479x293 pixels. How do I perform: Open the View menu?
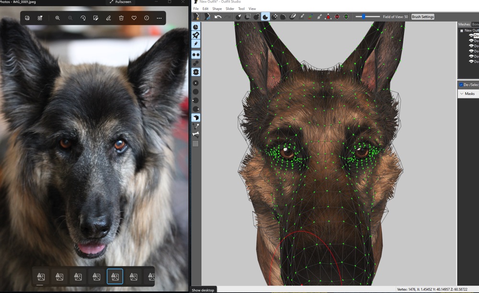pyautogui.click(x=252, y=9)
